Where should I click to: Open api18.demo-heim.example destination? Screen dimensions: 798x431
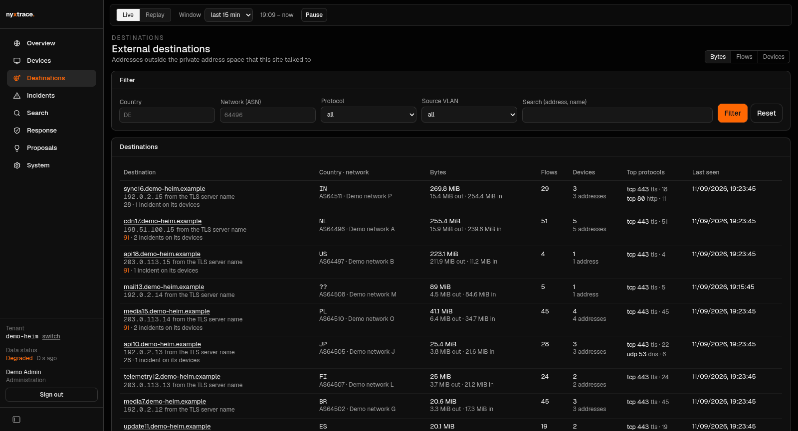coord(162,254)
